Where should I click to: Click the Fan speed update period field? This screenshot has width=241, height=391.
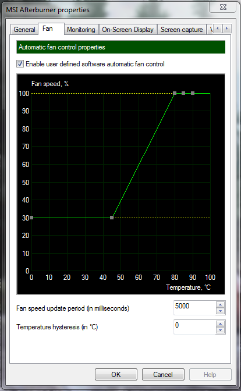pos(195,308)
